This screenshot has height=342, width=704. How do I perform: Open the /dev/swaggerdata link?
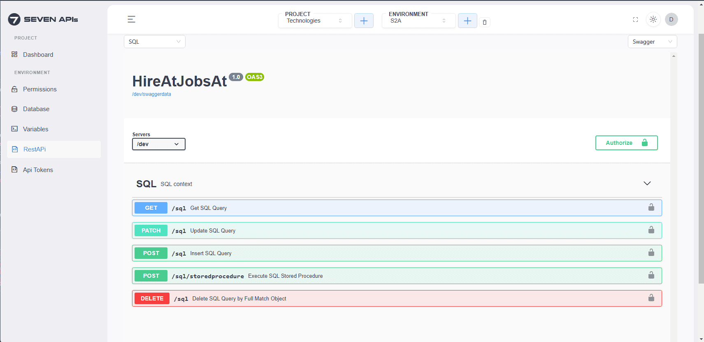(x=151, y=94)
